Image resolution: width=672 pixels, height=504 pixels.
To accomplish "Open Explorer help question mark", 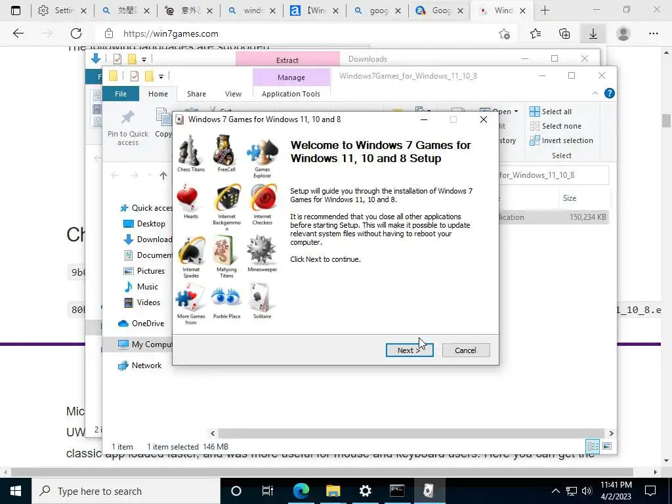I will (x=610, y=93).
